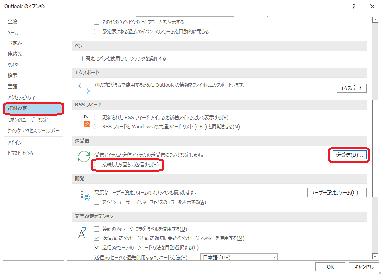Uncheck 送信メッセージのエンコード方法を自動選択する
The height and width of the screenshot is (275, 382).
pos(97,248)
